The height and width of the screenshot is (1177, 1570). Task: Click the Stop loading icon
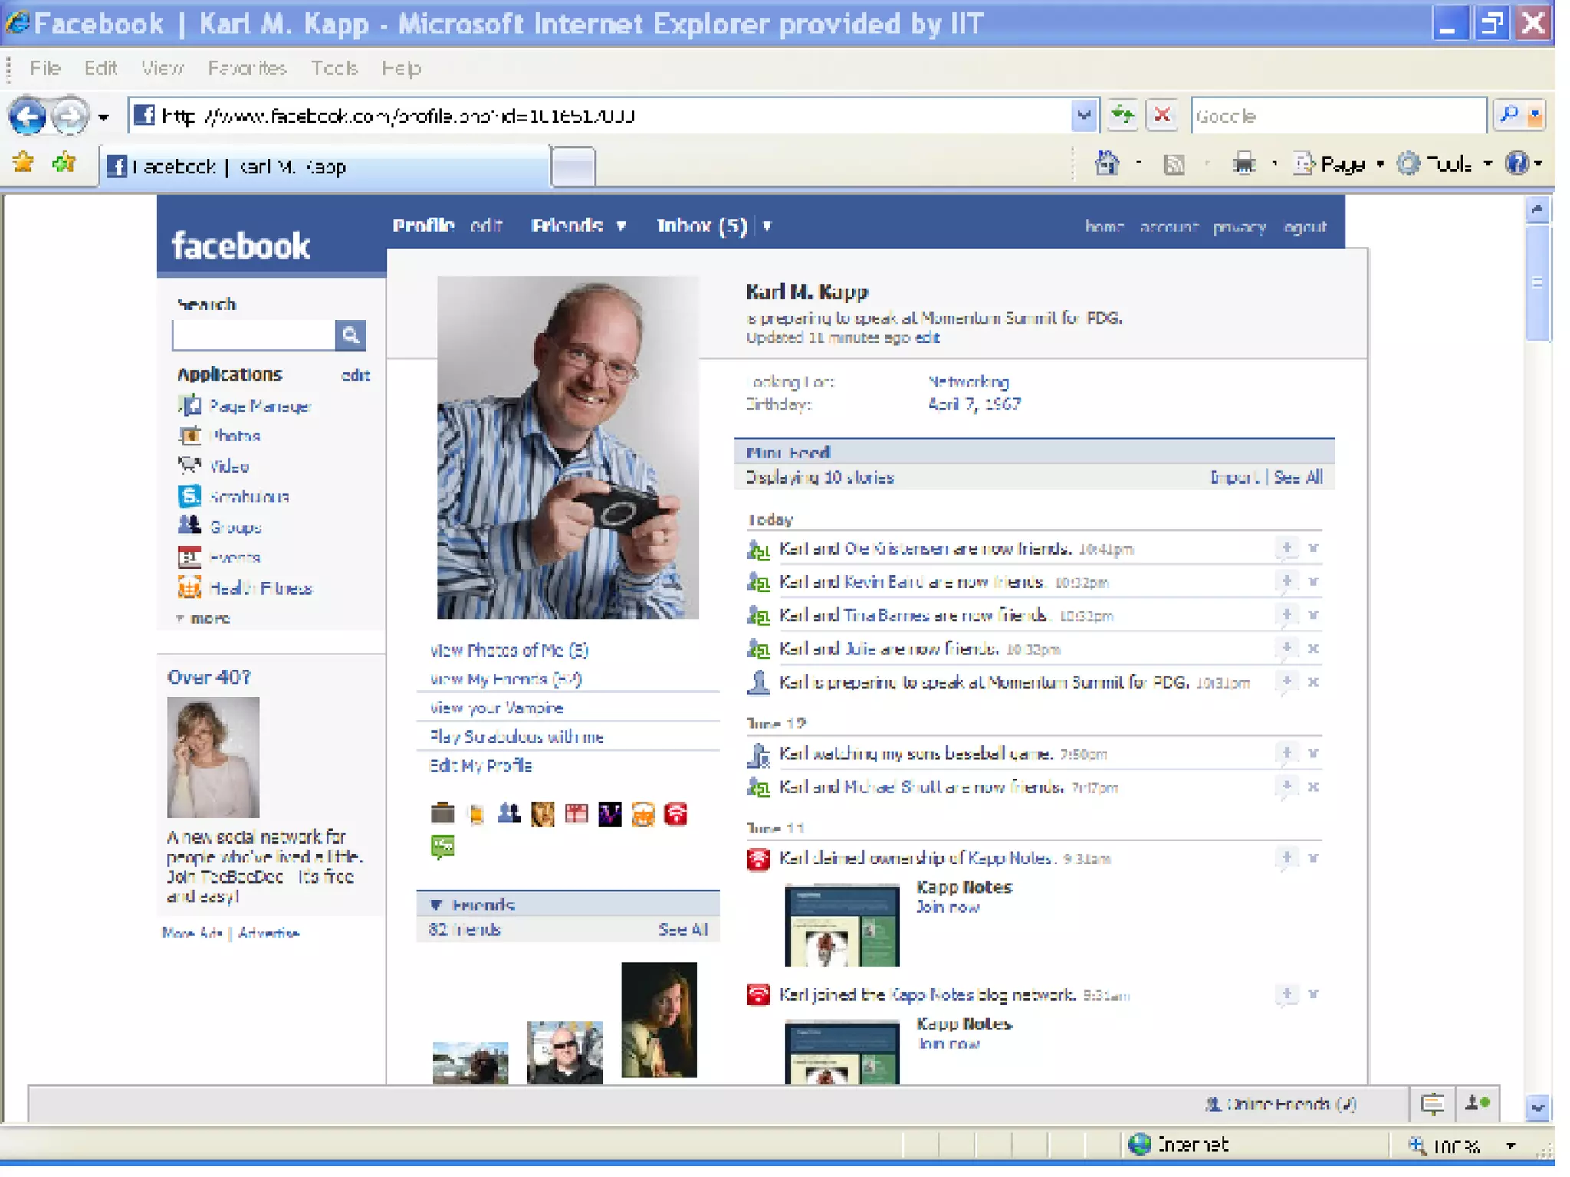(x=1162, y=116)
